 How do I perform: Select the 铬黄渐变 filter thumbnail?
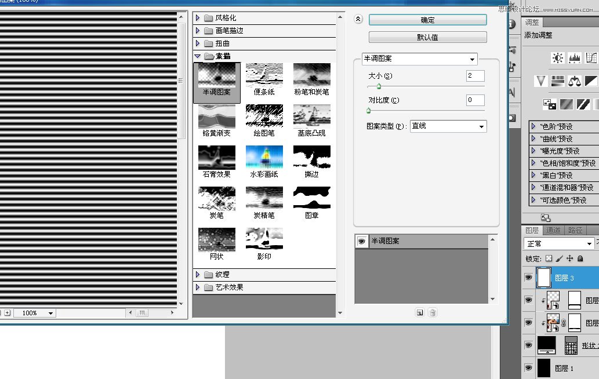[217, 121]
